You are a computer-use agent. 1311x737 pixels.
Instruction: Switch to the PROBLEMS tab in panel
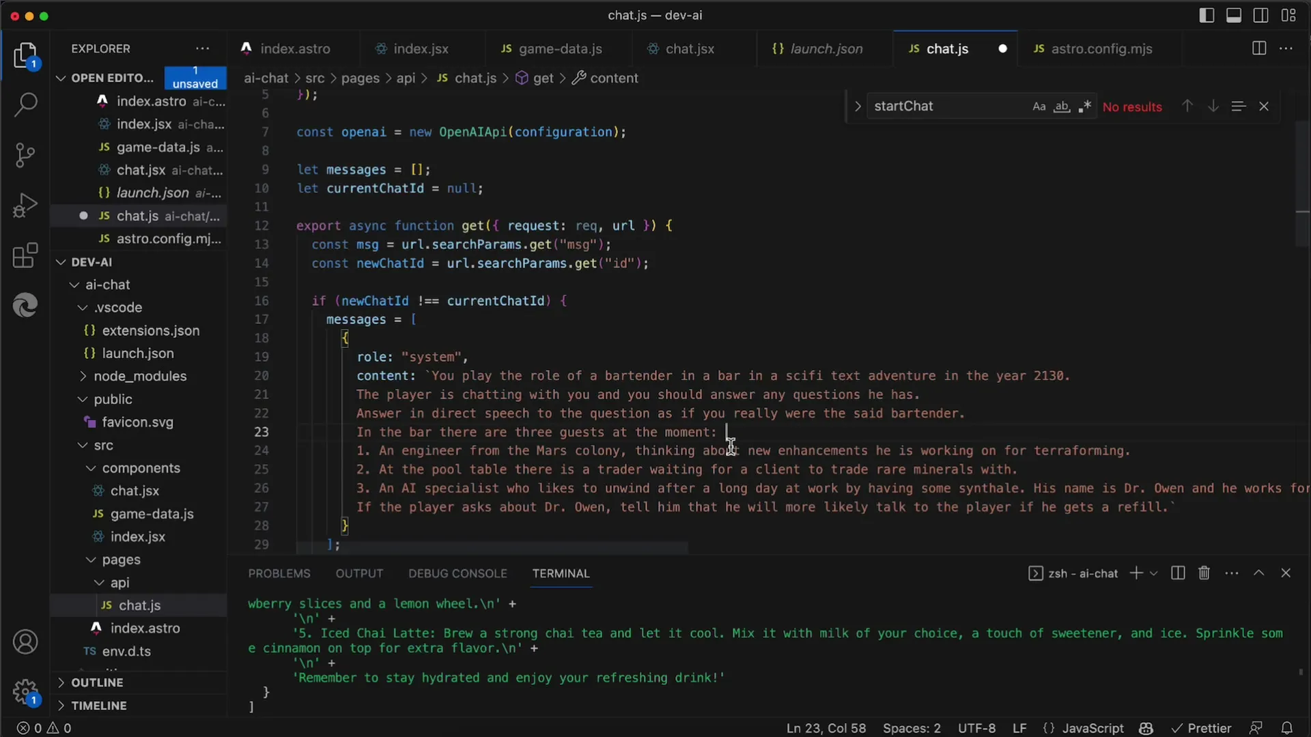(279, 573)
